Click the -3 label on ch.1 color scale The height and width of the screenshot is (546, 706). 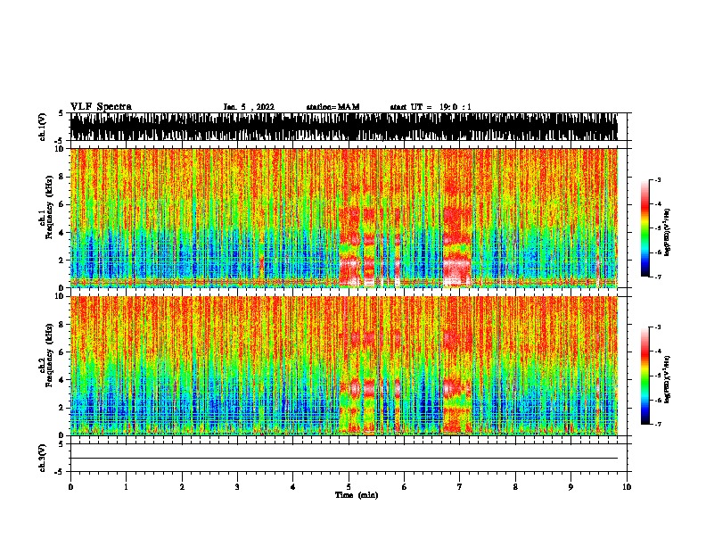658,180
